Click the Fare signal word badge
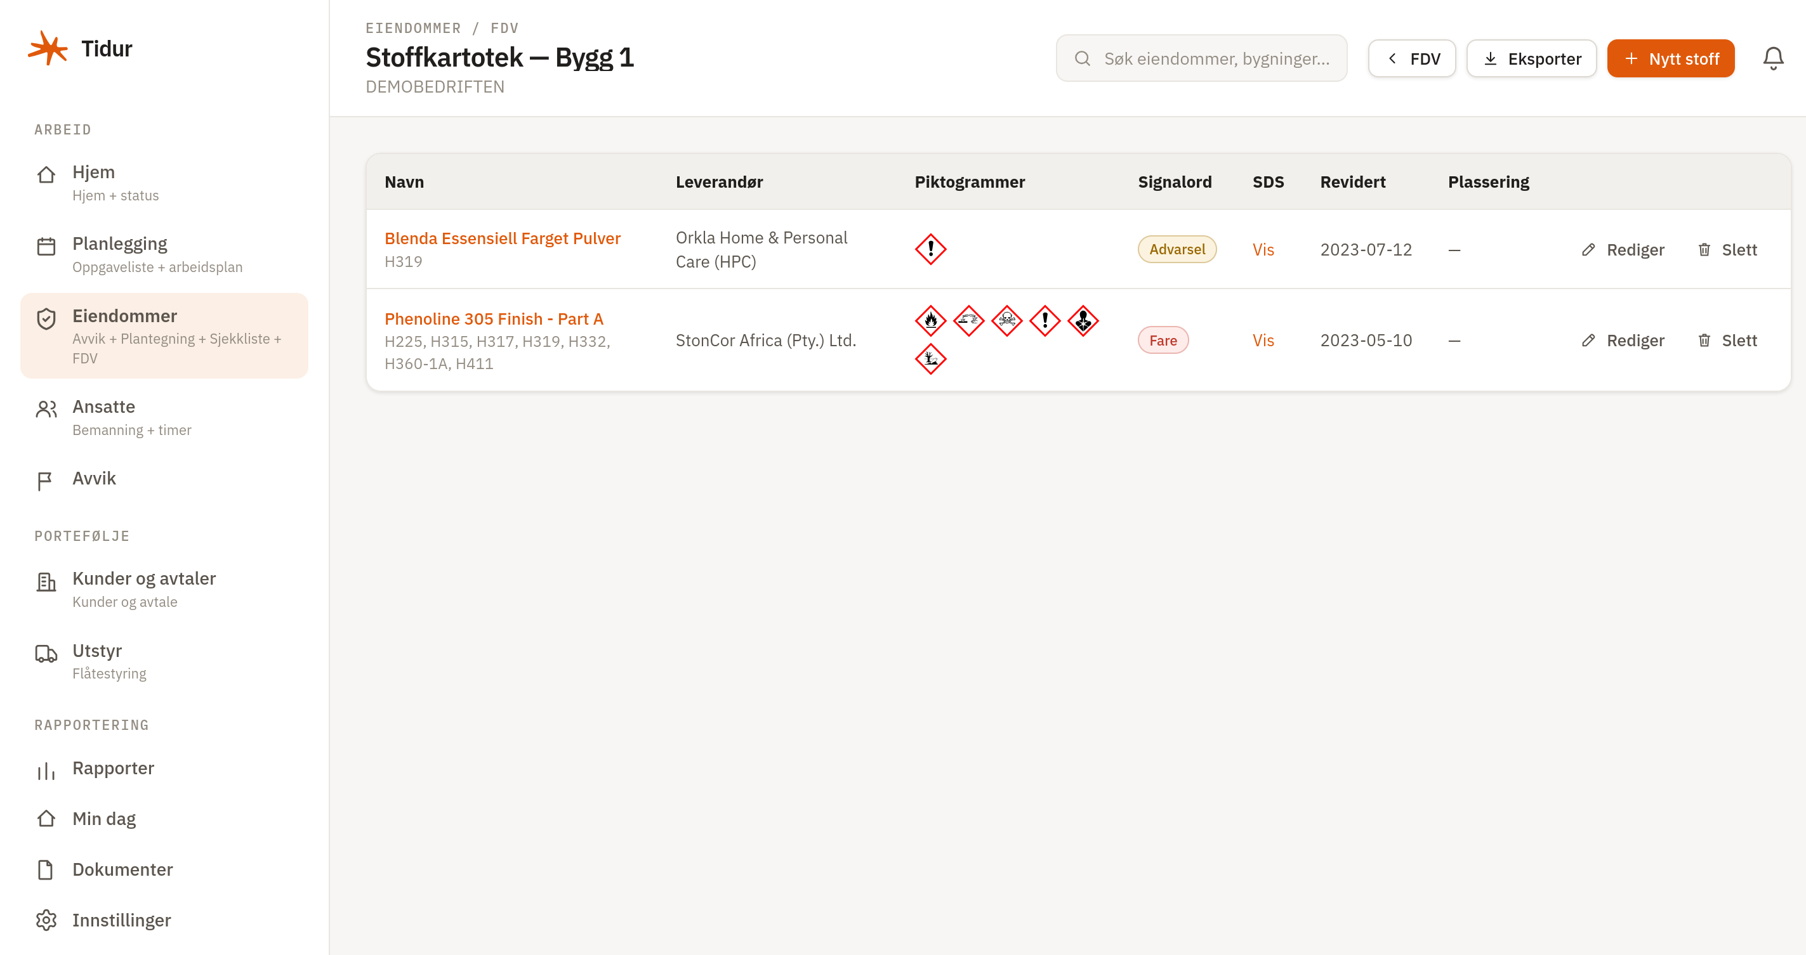The width and height of the screenshot is (1806, 955). pyautogui.click(x=1163, y=341)
